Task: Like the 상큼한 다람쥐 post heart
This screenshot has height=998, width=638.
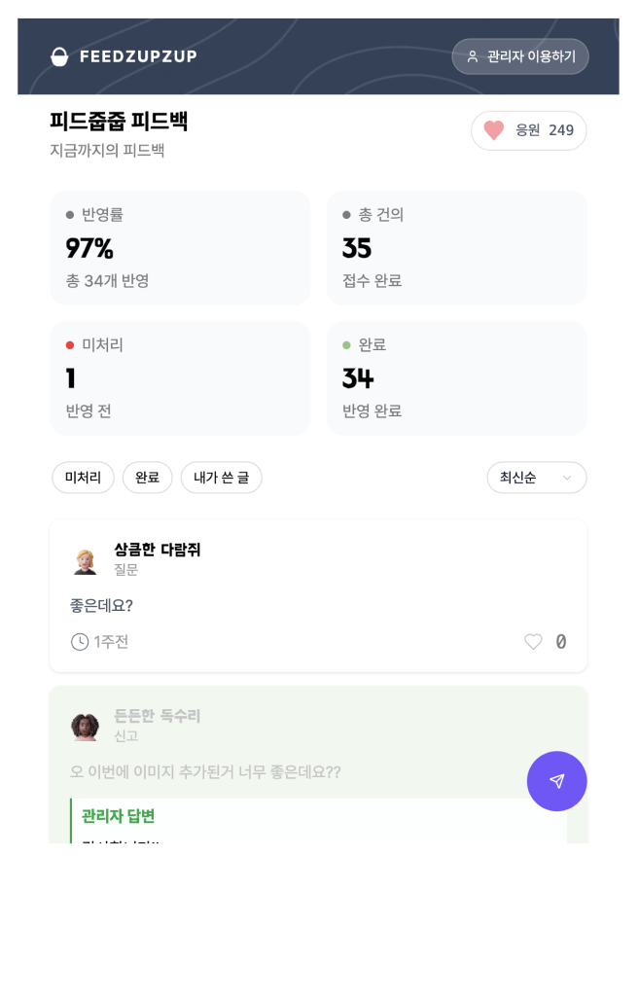Action: click(533, 642)
